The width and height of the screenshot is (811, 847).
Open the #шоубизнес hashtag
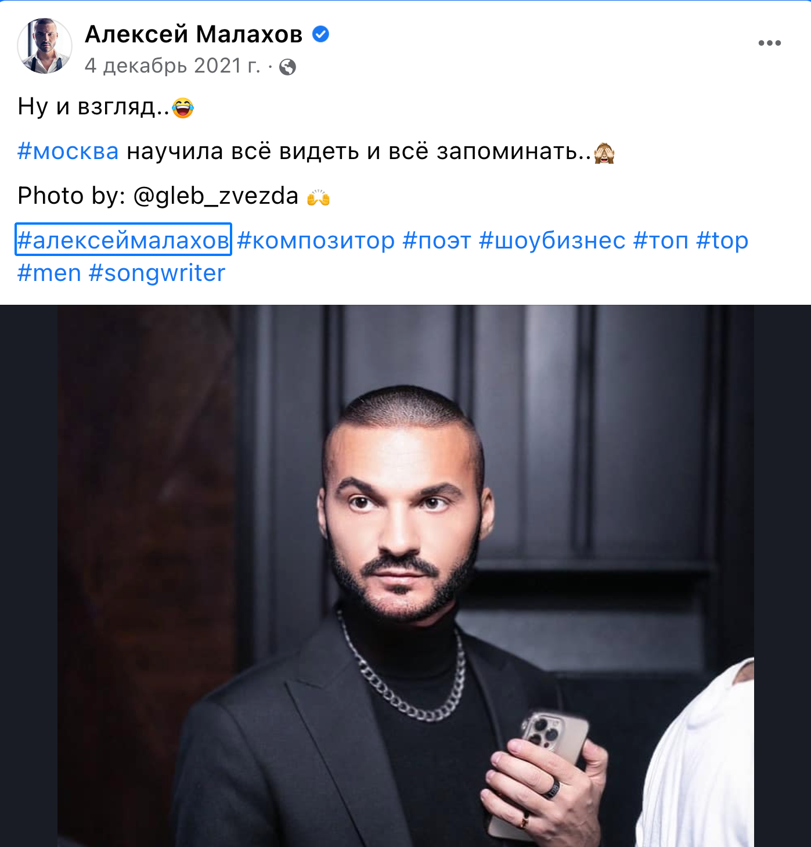point(552,240)
